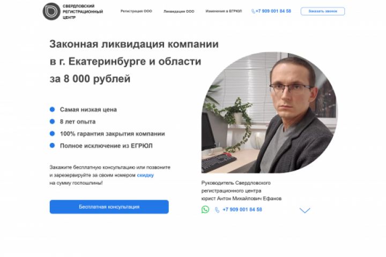386x257 pixels.
Task: Click the lawyer's portrait photo
Action: 270,112
